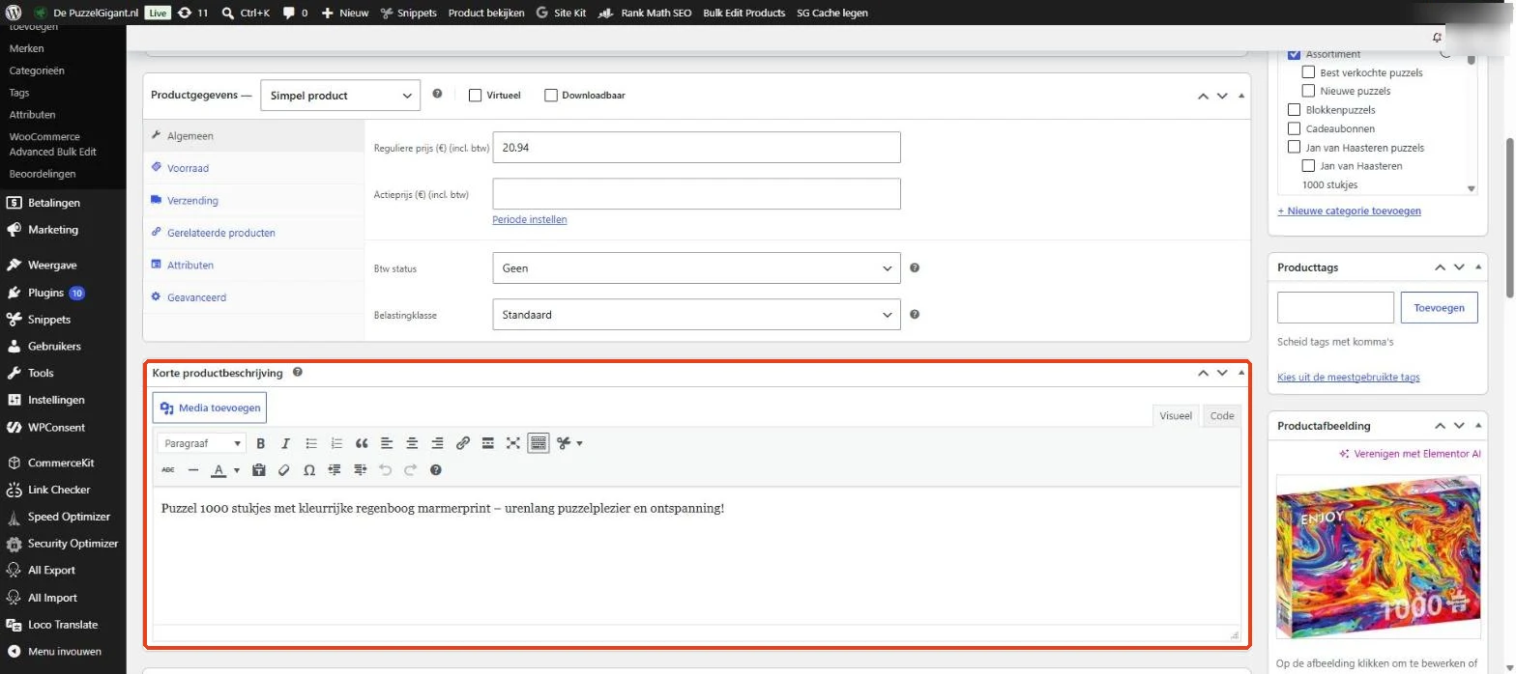Click the Media toevoegen button
Viewport: 1516px width, 674px height.
pyautogui.click(x=210, y=407)
